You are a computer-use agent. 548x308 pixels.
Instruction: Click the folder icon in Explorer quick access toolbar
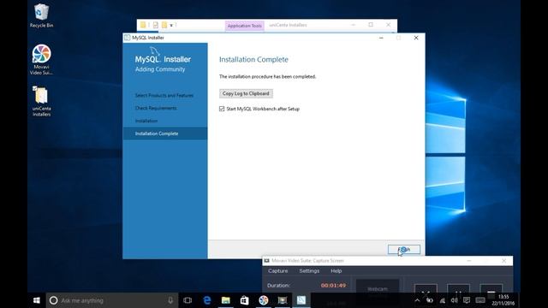pos(143,25)
